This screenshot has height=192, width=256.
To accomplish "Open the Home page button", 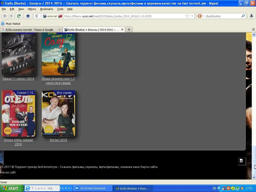I will 28,16.
